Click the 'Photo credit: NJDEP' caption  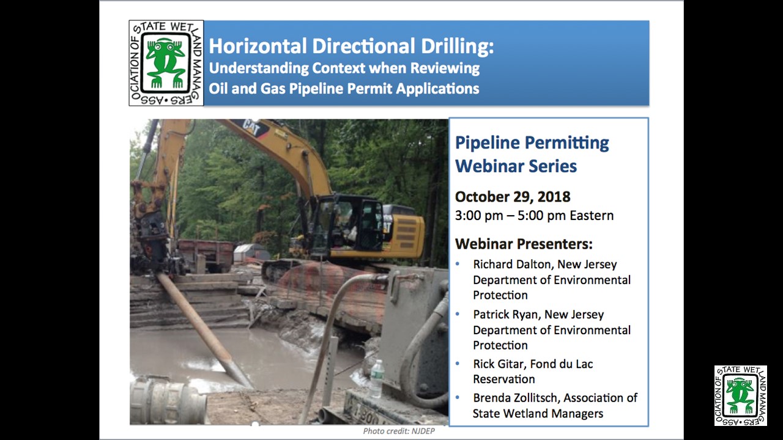pos(398,431)
